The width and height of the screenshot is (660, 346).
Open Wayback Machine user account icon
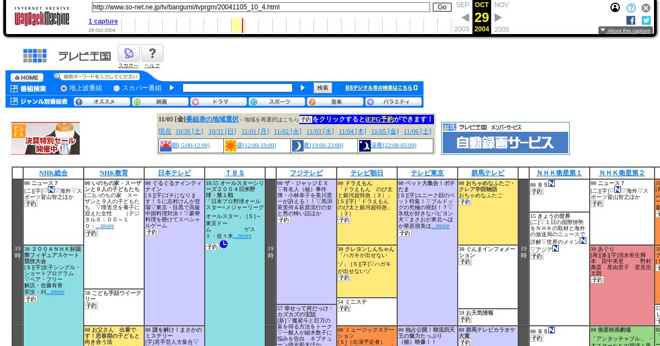click(615, 8)
